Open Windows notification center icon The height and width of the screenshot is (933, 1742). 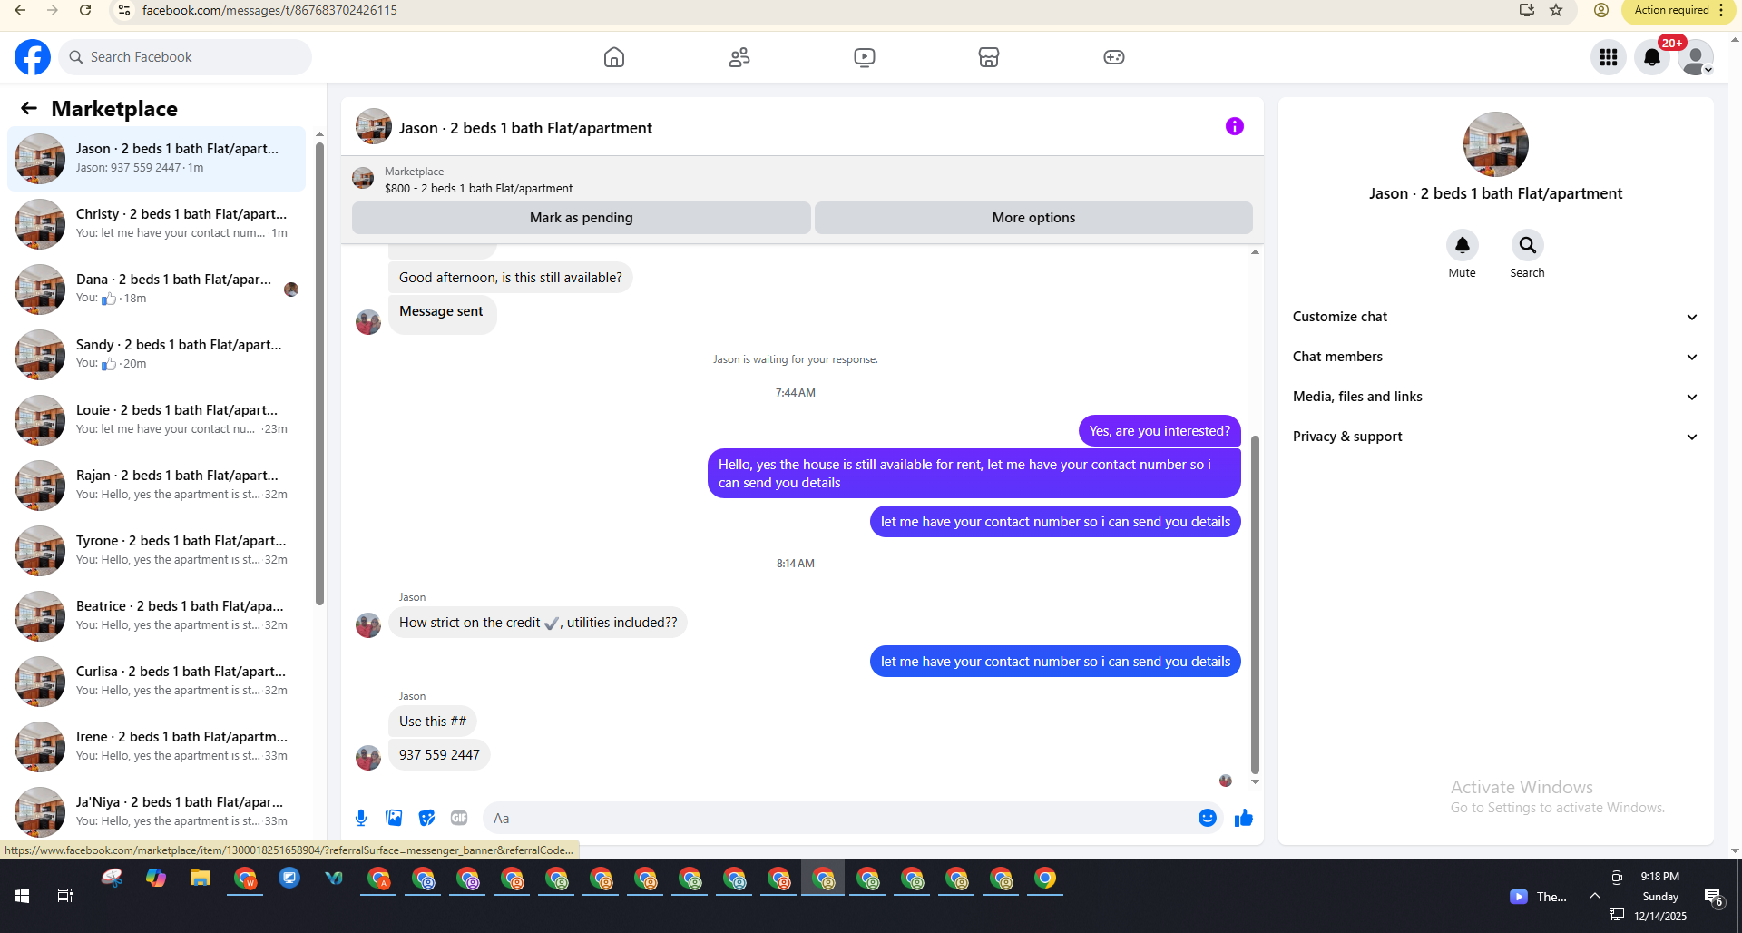pos(1713,897)
